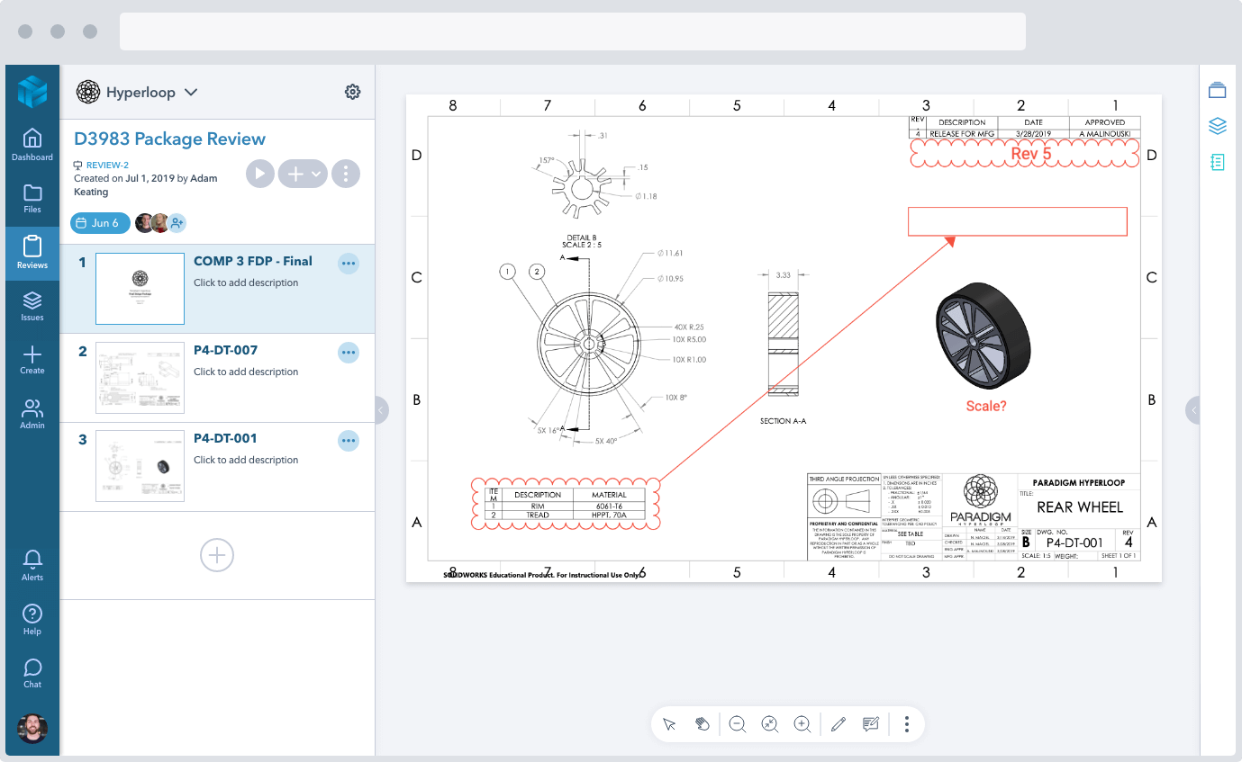Add a reviewer with the person-plus icon
Screen dimensions: 1242x762
click(x=177, y=223)
